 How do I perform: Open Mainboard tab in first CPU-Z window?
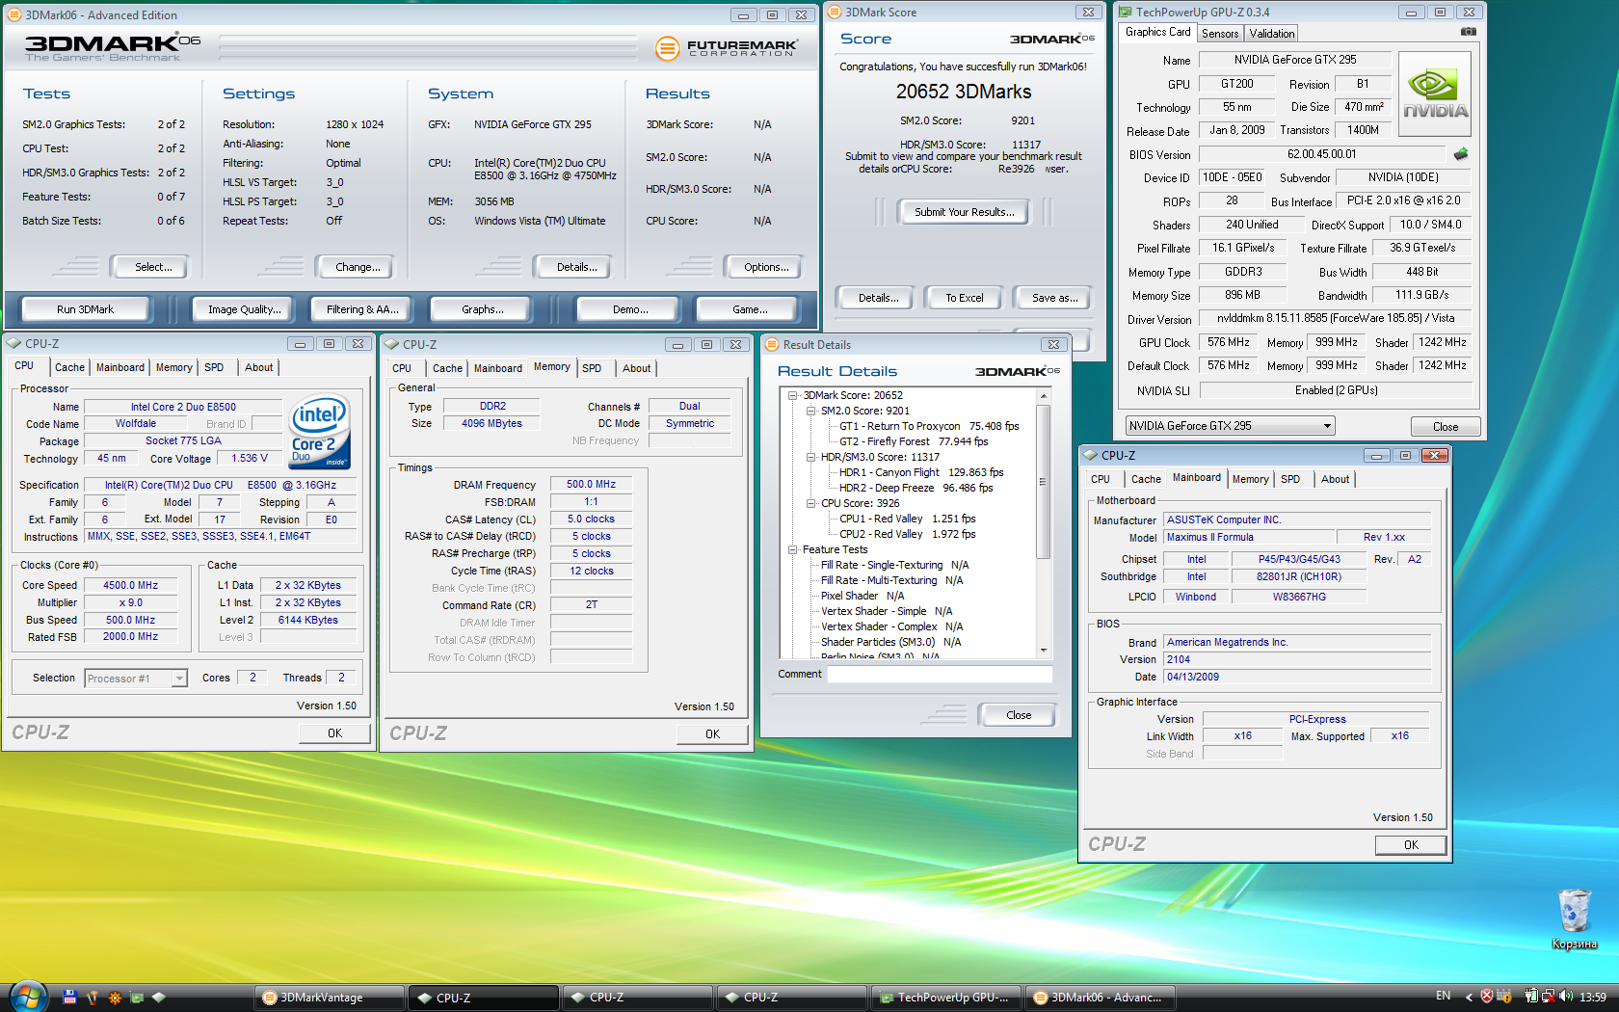(x=120, y=367)
